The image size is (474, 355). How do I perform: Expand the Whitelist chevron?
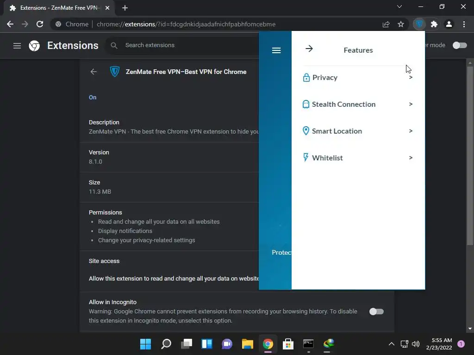pyautogui.click(x=411, y=158)
